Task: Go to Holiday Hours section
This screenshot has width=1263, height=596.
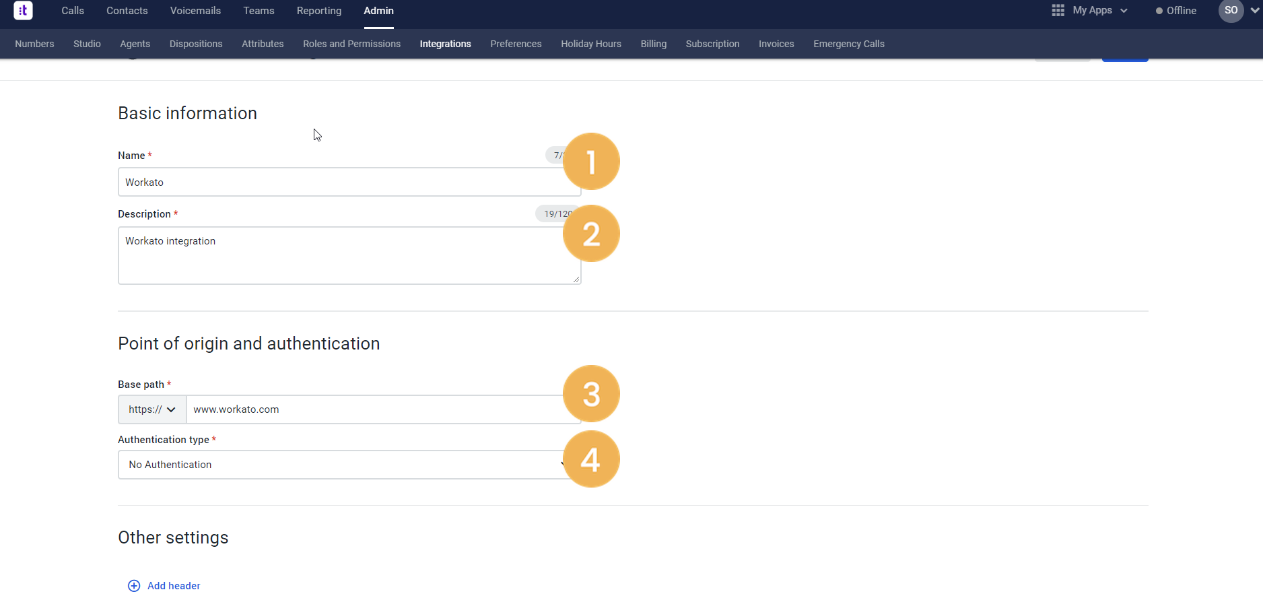Action: 591,44
